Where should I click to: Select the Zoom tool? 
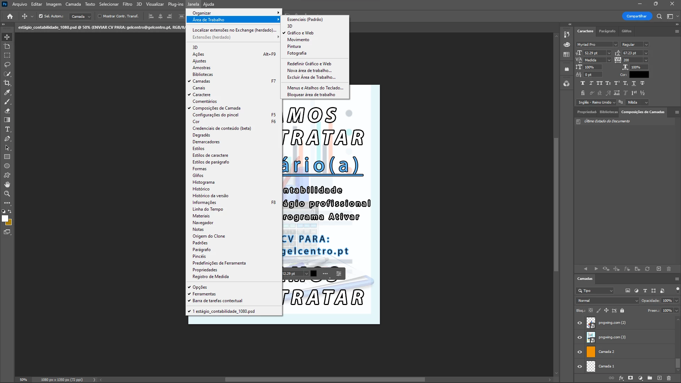7,194
